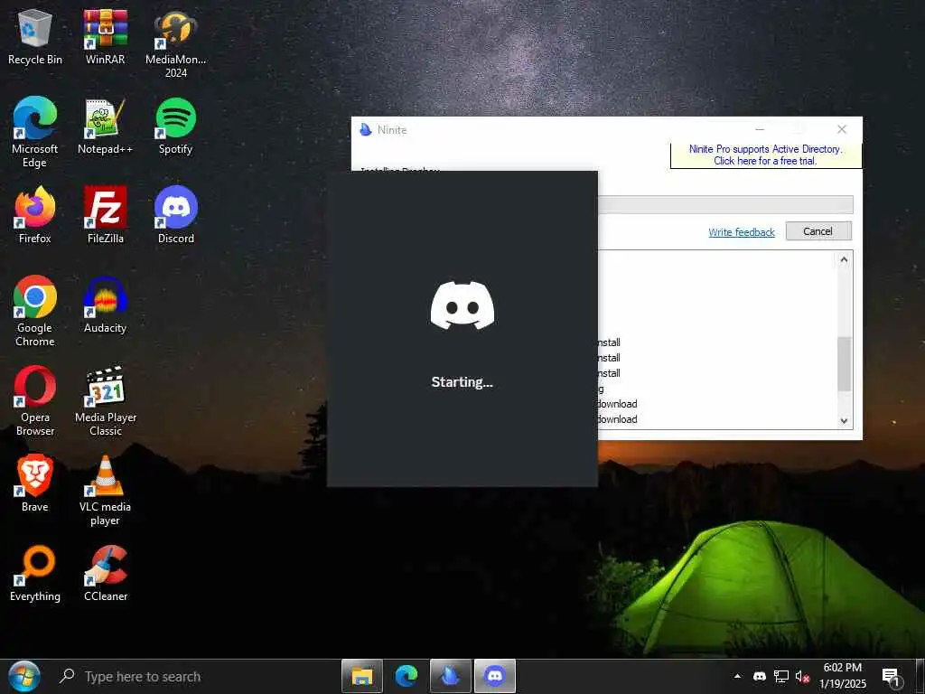Open the clock showing 6:02 PM

click(843, 676)
